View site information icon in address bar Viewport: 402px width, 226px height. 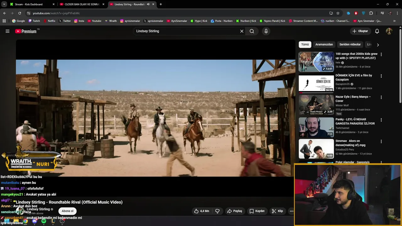pos(29,13)
